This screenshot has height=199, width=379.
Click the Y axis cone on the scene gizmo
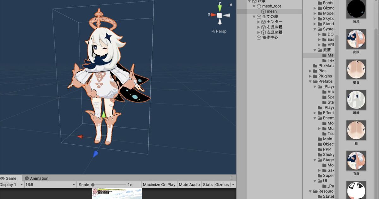tap(220, 8)
